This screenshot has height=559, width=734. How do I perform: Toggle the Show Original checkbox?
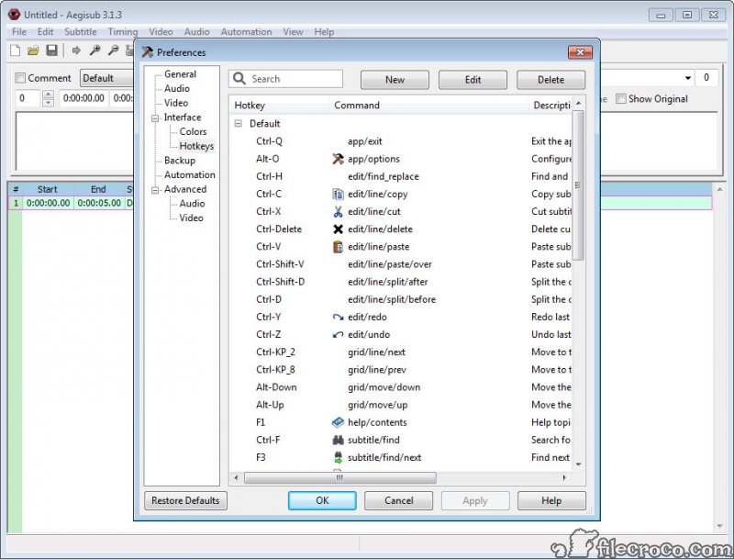pos(621,99)
